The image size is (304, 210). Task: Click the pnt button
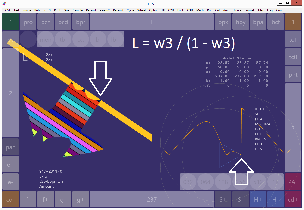click(x=293, y=74)
